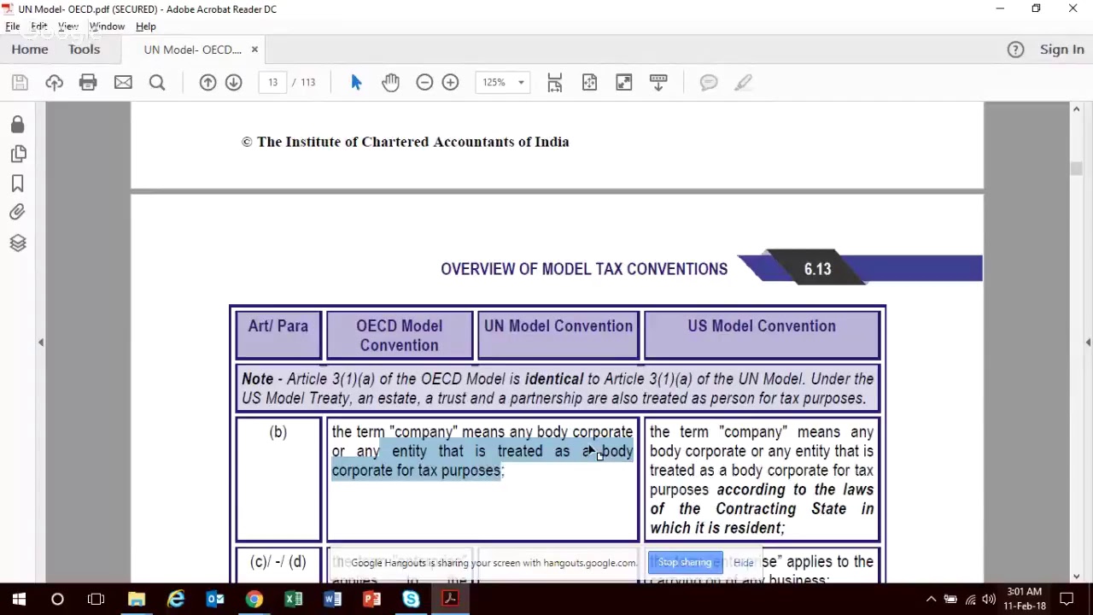
Task: Open security lock panel in sidebar
Action: [x=17, y=125]
